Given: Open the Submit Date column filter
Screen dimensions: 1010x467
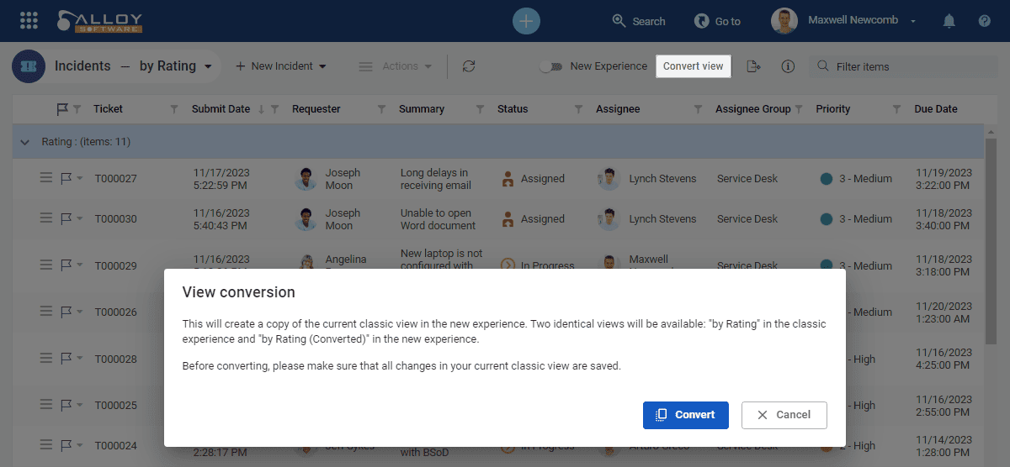Looking at the screenshot, I should (274, 109).
